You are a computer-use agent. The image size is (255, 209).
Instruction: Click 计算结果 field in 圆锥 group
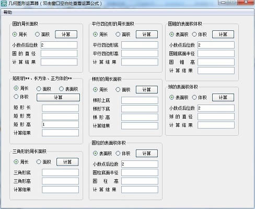point(216,71)
